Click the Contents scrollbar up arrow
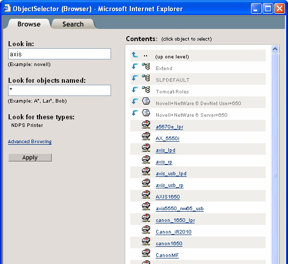Viewport: 288px width, 264px height. [x=275, y=49]
